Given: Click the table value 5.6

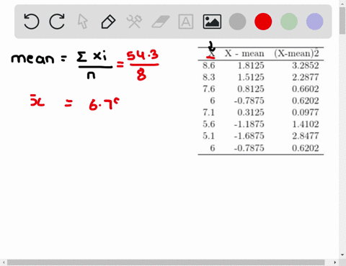Looking at the screenshot, I should (x=209, y=124).
